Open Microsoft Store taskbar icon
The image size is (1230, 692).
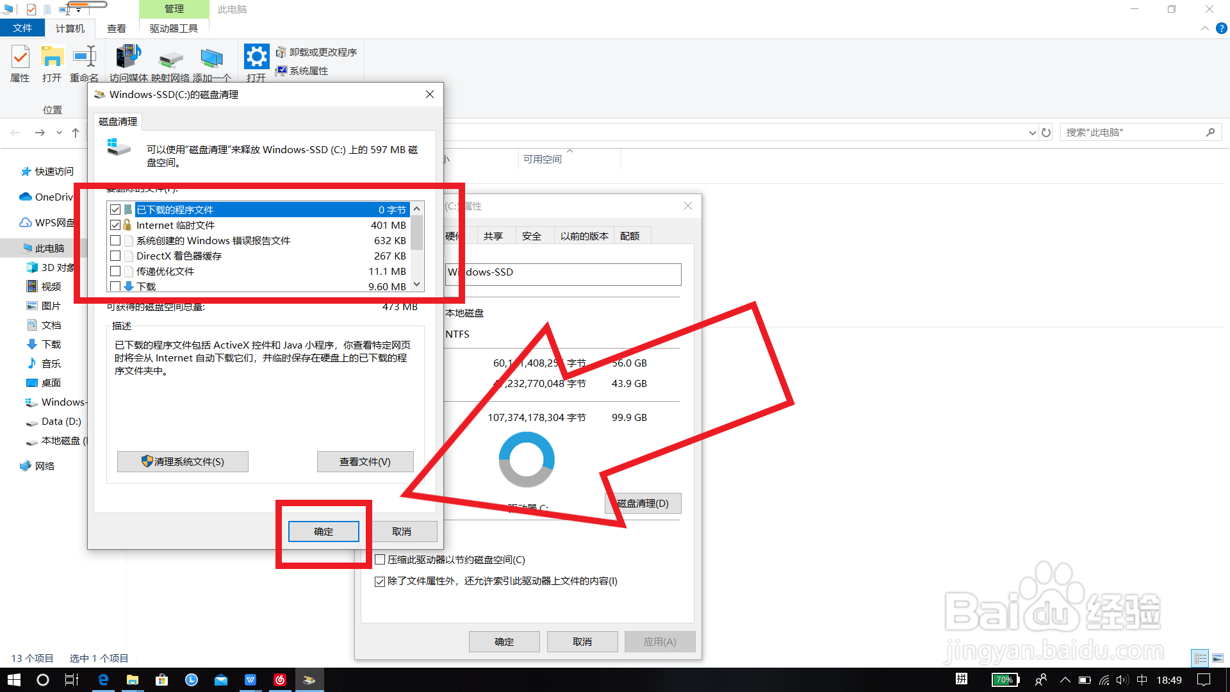pos(162,680)
